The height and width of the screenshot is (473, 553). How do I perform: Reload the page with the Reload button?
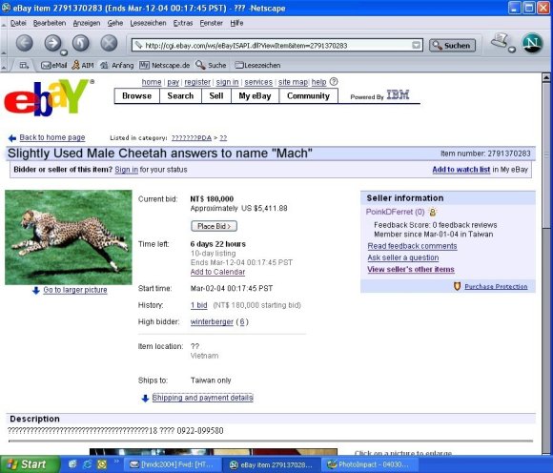pyautogui.click(x=81, y=43)
